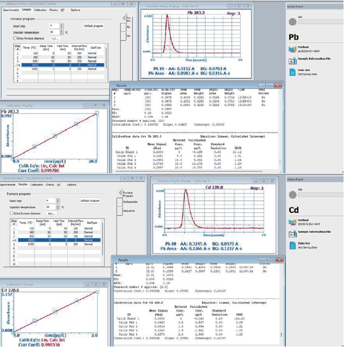Screen dimensions: 344x347
Task: Click the Idle status indicator in the Cd panel
Action: pos(292,194)
